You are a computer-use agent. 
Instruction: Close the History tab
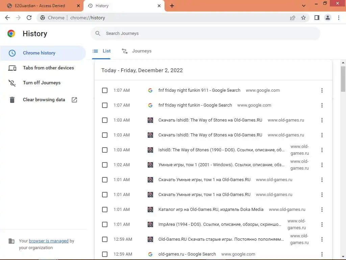point(159,6)
